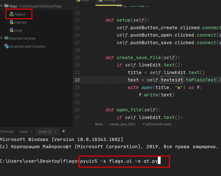The width and height of the screenshot is (221, 176).
Task: Click the qt.py file icon in tree
Action: point(11,30)
